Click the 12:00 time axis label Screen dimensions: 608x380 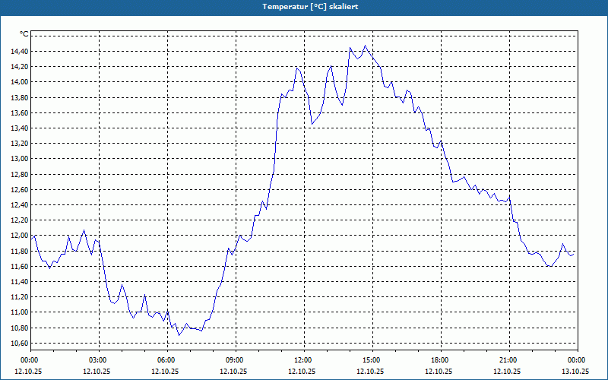point(304,360)
